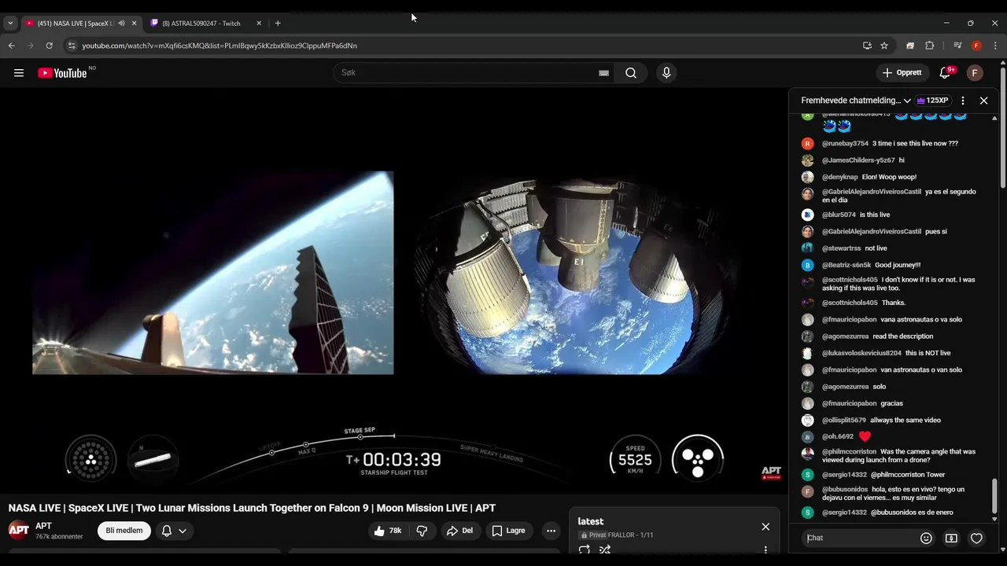Click the left Earth camera video view
Screen dimensions: 1007x566
pos(213,273)
